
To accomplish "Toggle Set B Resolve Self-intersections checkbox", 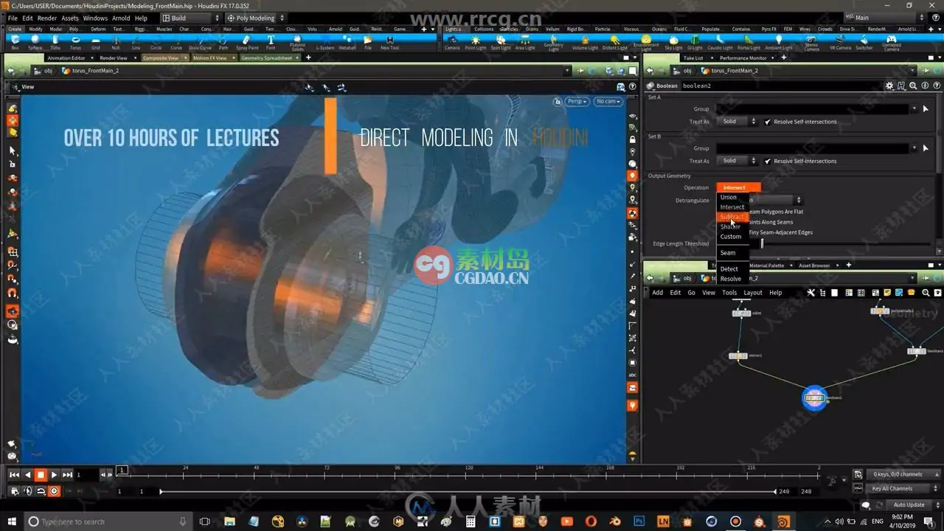I will tap(768, 161).
